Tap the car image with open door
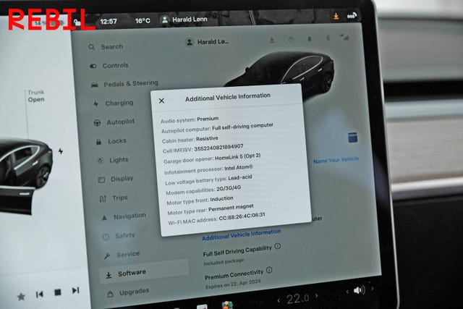Screen dimensions: 463x309 pos(26,174)
